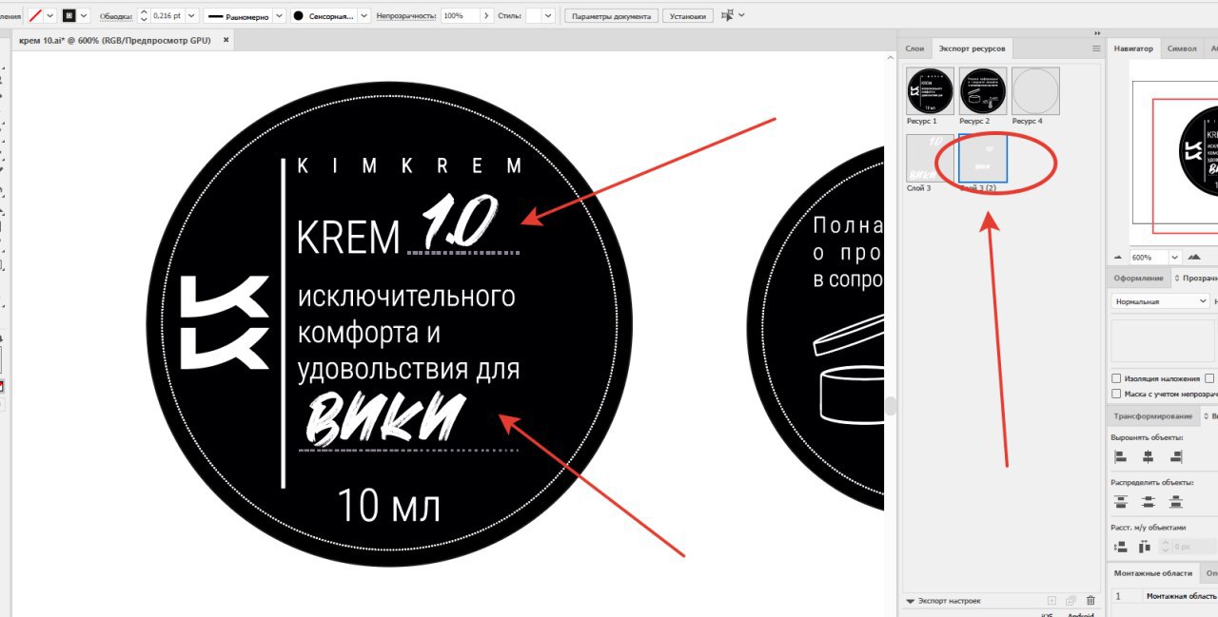The width and height of the screenshot is (1218, 617).
Task: Switch to the Оформление panel tab
Action: pos(1139,278)
